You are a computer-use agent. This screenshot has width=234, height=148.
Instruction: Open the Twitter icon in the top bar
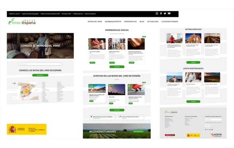(x=165, y=14)
